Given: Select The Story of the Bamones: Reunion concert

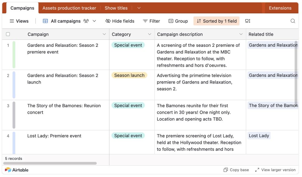Looking at the screenshot, I should (x=63, y=115).
